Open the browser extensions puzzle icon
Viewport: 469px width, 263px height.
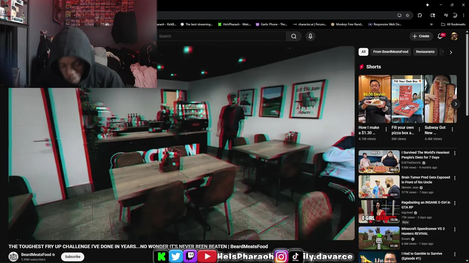tap(420, 15)
